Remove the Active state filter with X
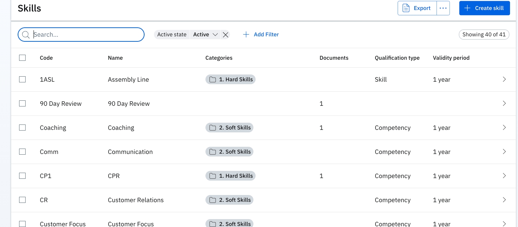Image resolution: width=518 pixels, height=227 pixels. point(225,35)
